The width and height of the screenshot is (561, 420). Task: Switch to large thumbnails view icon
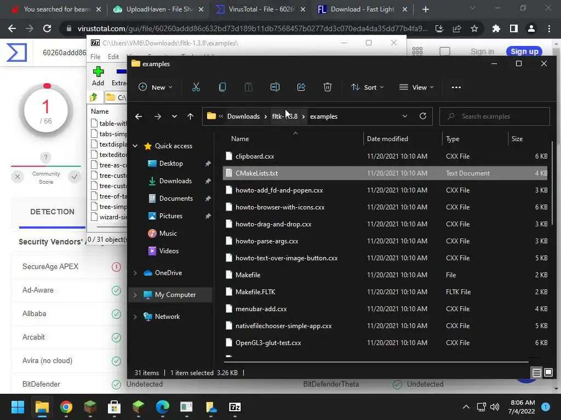[x=548, y=373]
